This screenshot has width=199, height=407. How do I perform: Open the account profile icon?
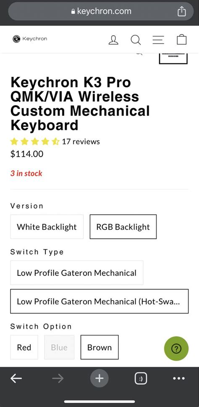[113, 40]
